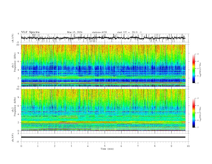The height and width of the screenshot is (164, 212).
Task: Click time axis tick label "0"
Action: (x=21, y=146)
